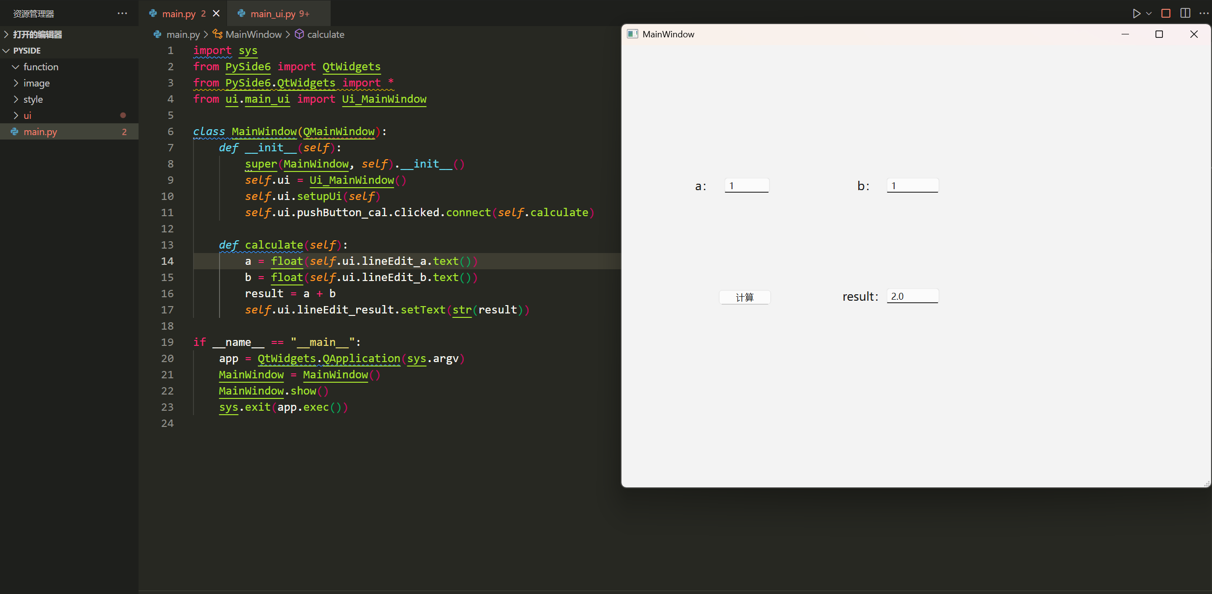This screenshot has width=1212, height=594.
Task: Click the split editor icon
Action: point(1185,13)
